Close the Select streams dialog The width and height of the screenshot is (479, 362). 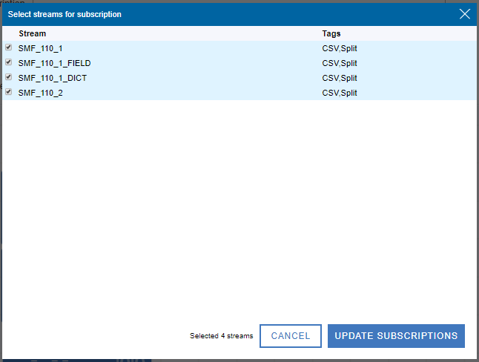(x=465, y=14)
